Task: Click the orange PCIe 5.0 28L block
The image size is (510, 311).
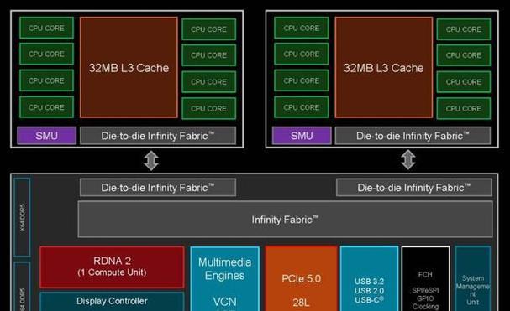Action: pyautogui.click(x=301, y=279)
